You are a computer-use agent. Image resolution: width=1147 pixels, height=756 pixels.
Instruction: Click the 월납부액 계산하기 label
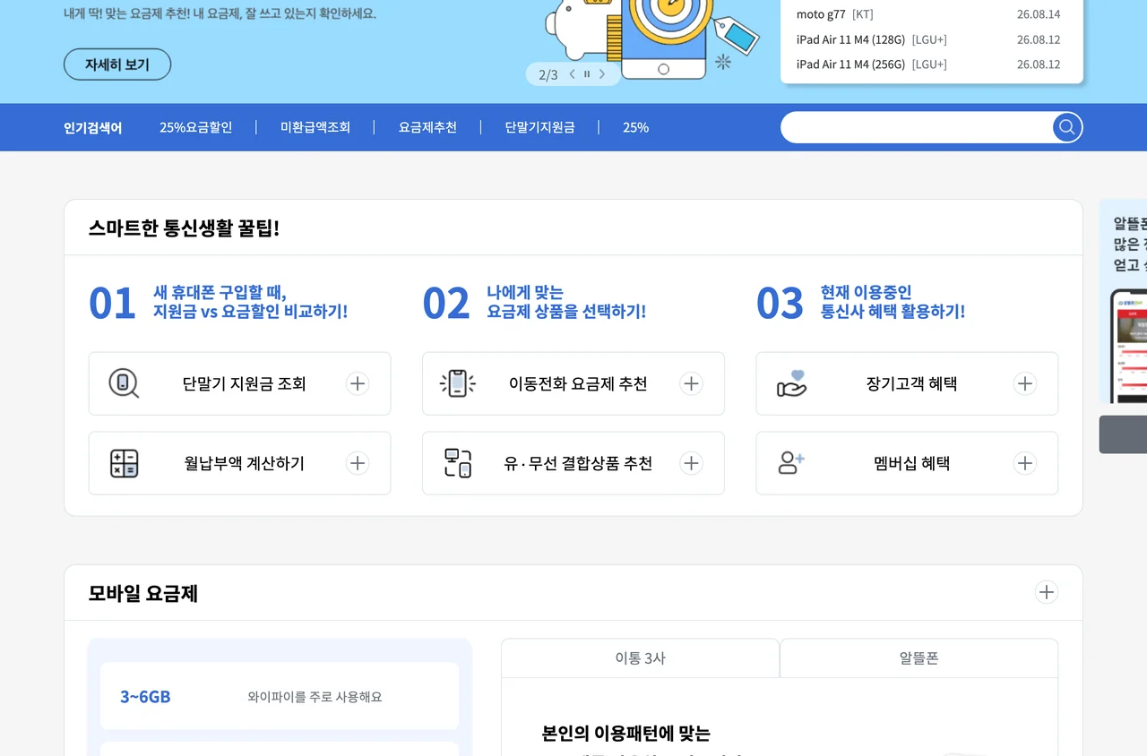tap(245, 463)
